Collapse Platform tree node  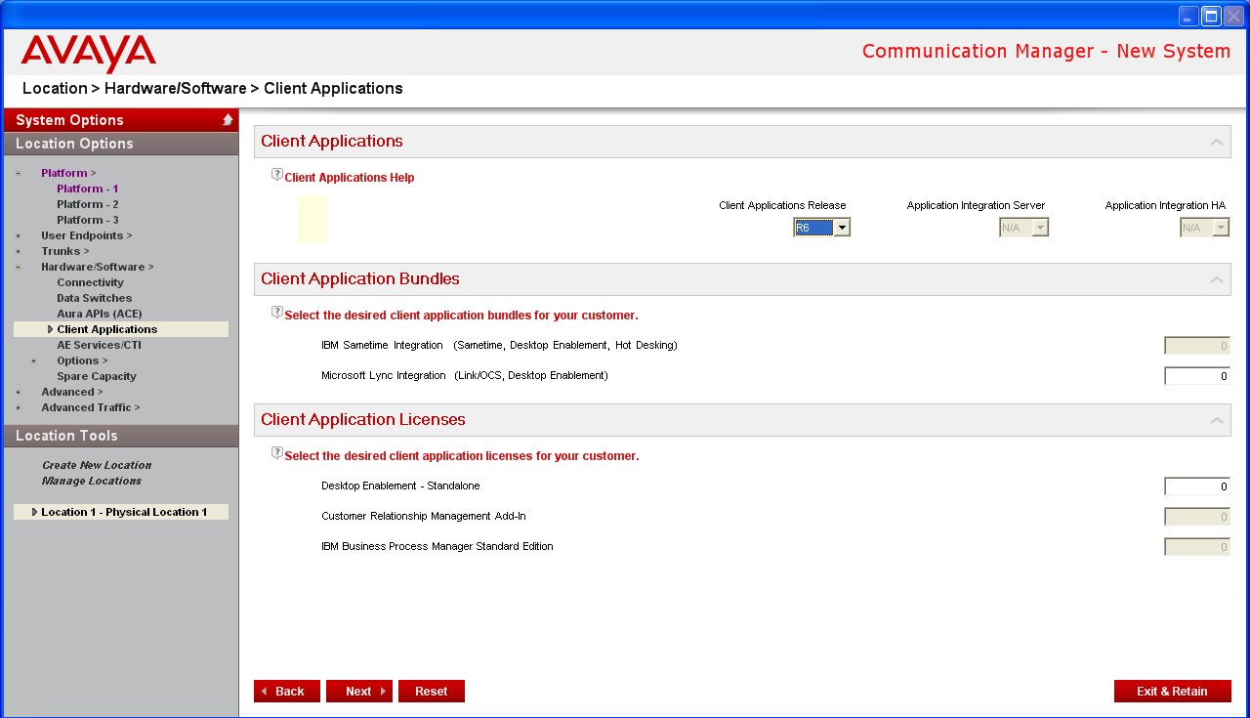(18, 173)
